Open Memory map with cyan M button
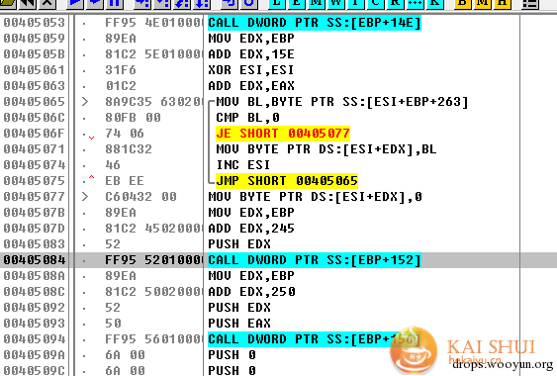 pyautogui.click(x=316, y=4)
